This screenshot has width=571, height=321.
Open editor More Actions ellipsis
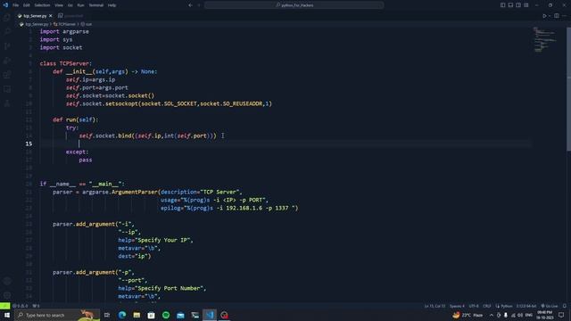pos(564,16)
